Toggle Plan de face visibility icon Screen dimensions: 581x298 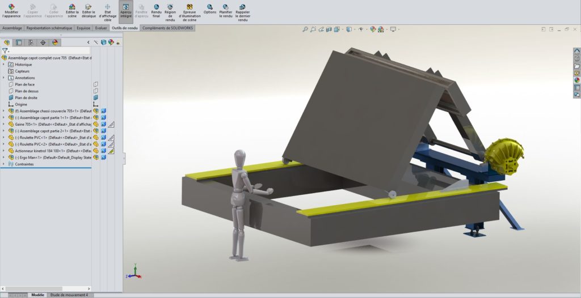point(96,84)
